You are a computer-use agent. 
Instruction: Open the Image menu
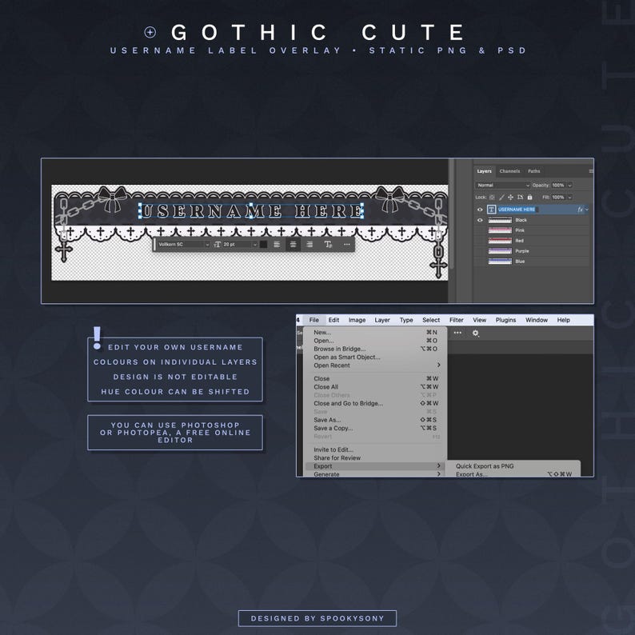(357, 320)
